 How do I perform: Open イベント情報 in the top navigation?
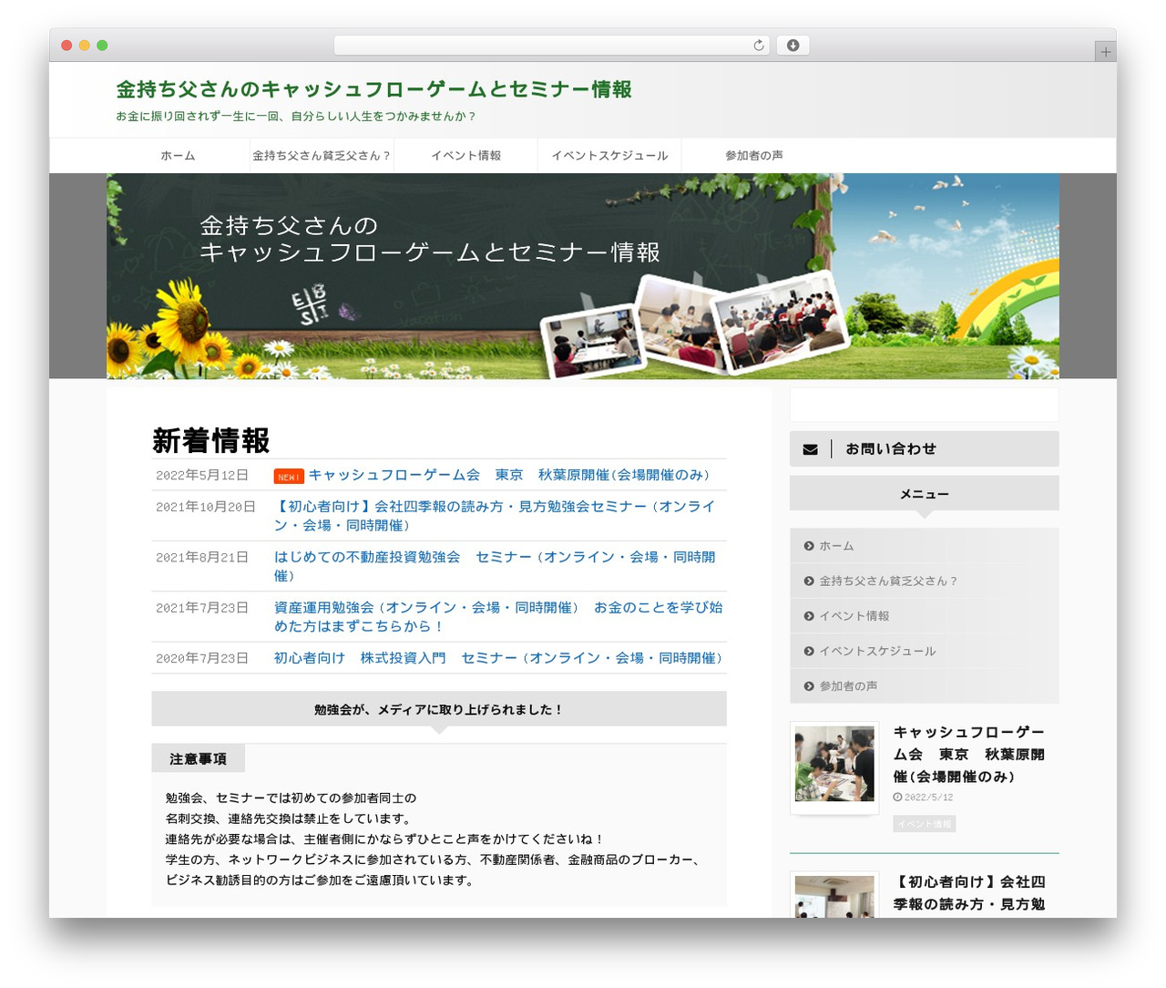coord(465,156)
